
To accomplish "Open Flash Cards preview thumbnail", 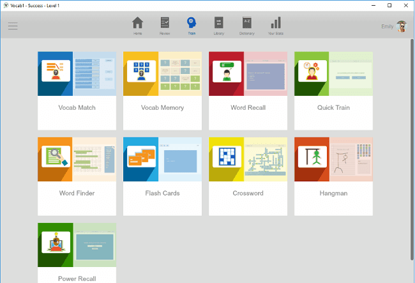I will (180, 159).
